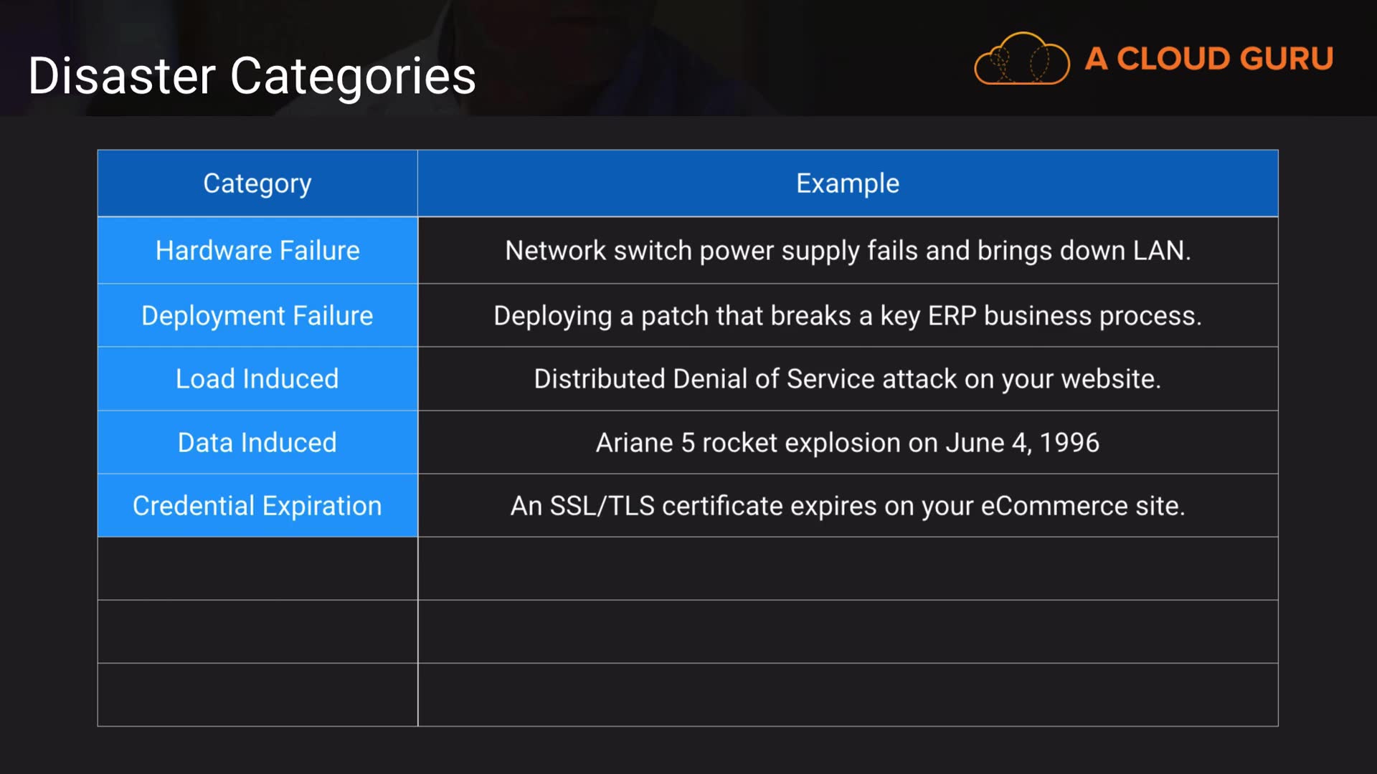
Task: Click the SSL/TLS certificate expires example
Action: coord(847,506)
